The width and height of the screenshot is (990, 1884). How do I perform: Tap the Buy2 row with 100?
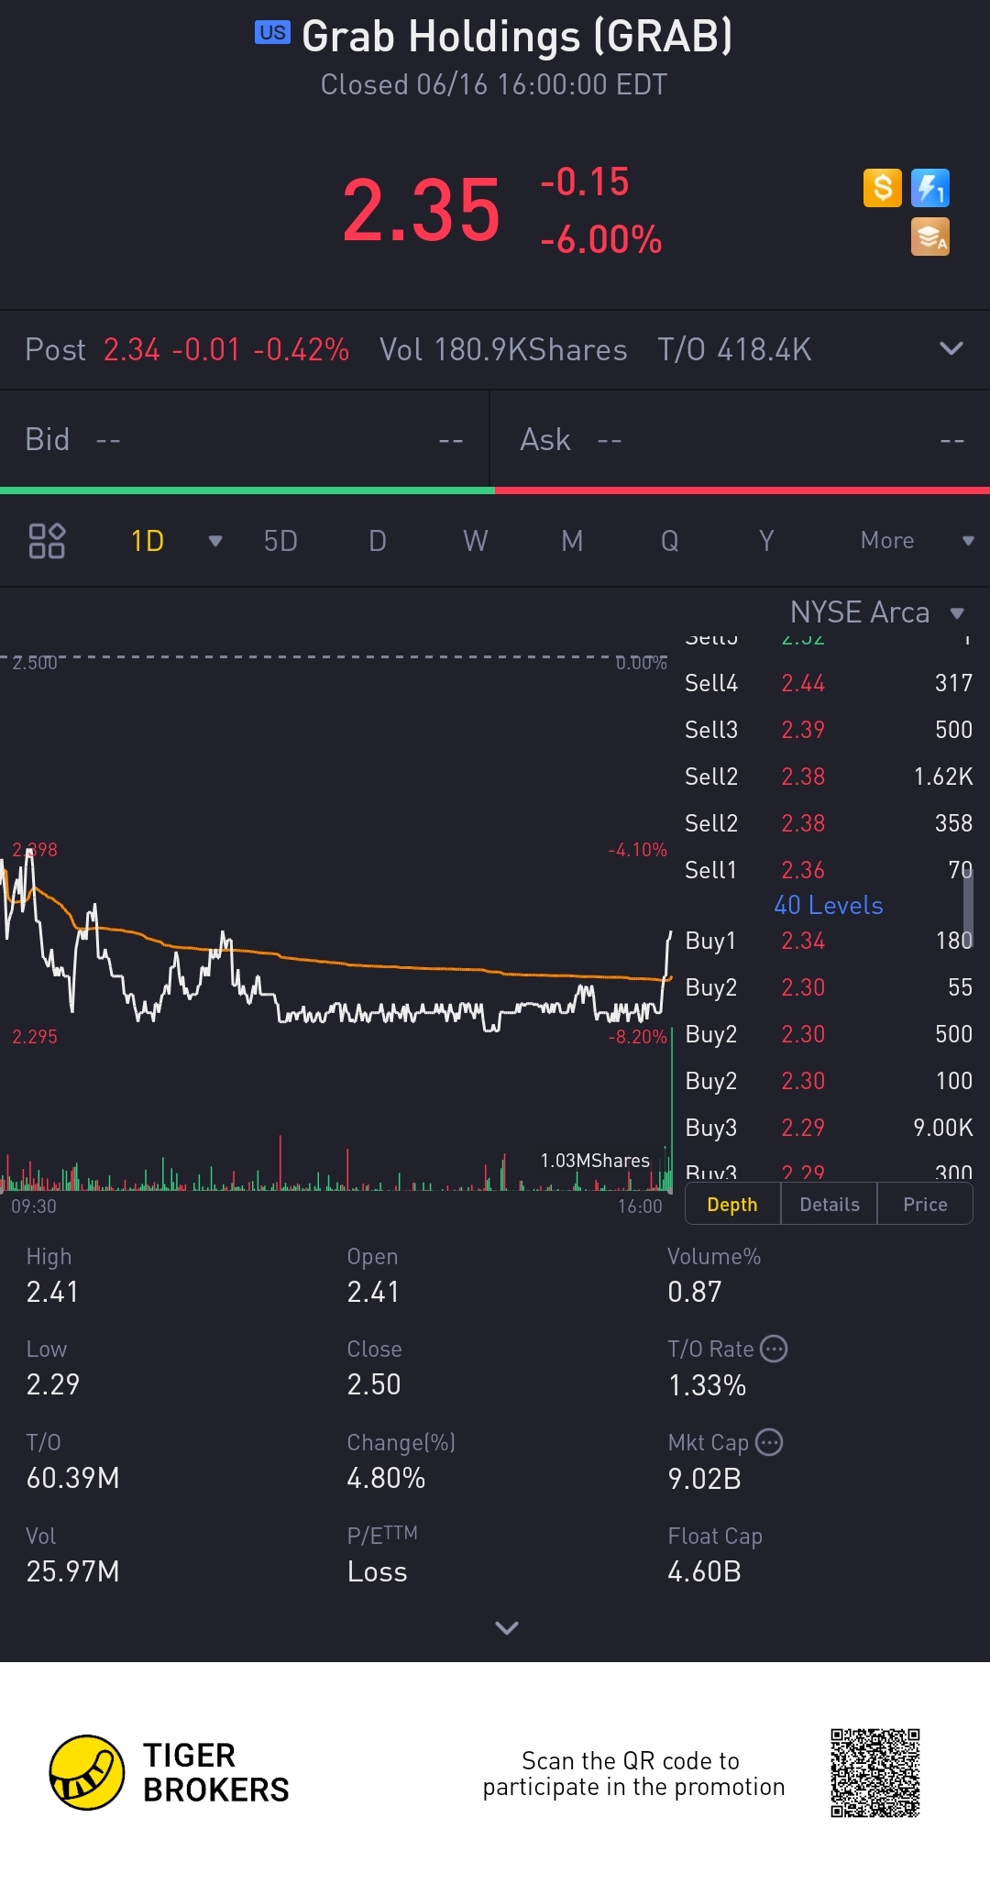click(829, 1081)
